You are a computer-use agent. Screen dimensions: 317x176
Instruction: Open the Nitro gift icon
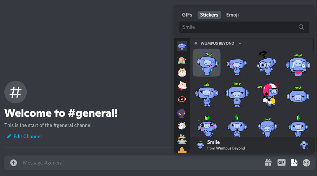pos(268,162)
